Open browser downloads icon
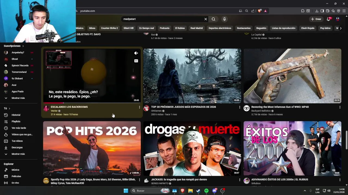The height and width of the screenshot is (195, 348). pos(317,11)
